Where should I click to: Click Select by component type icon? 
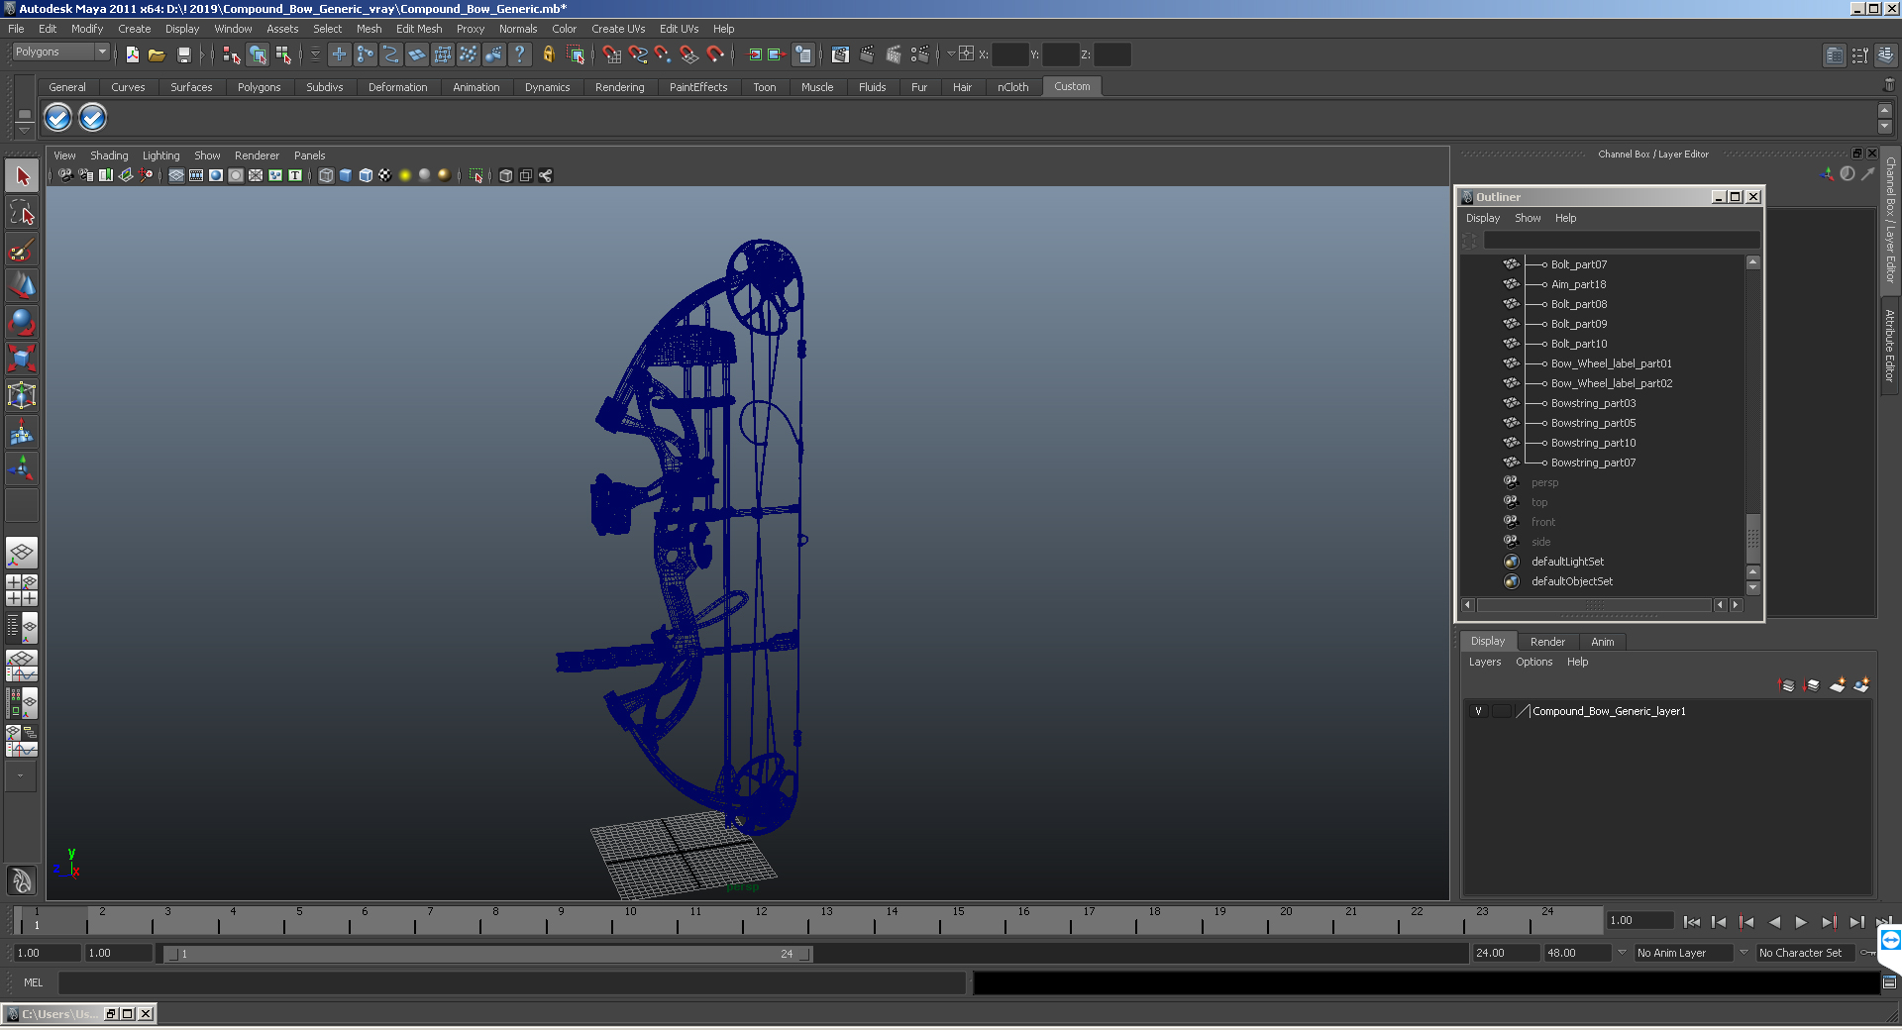pyautogui.click(x=283, y=54)
